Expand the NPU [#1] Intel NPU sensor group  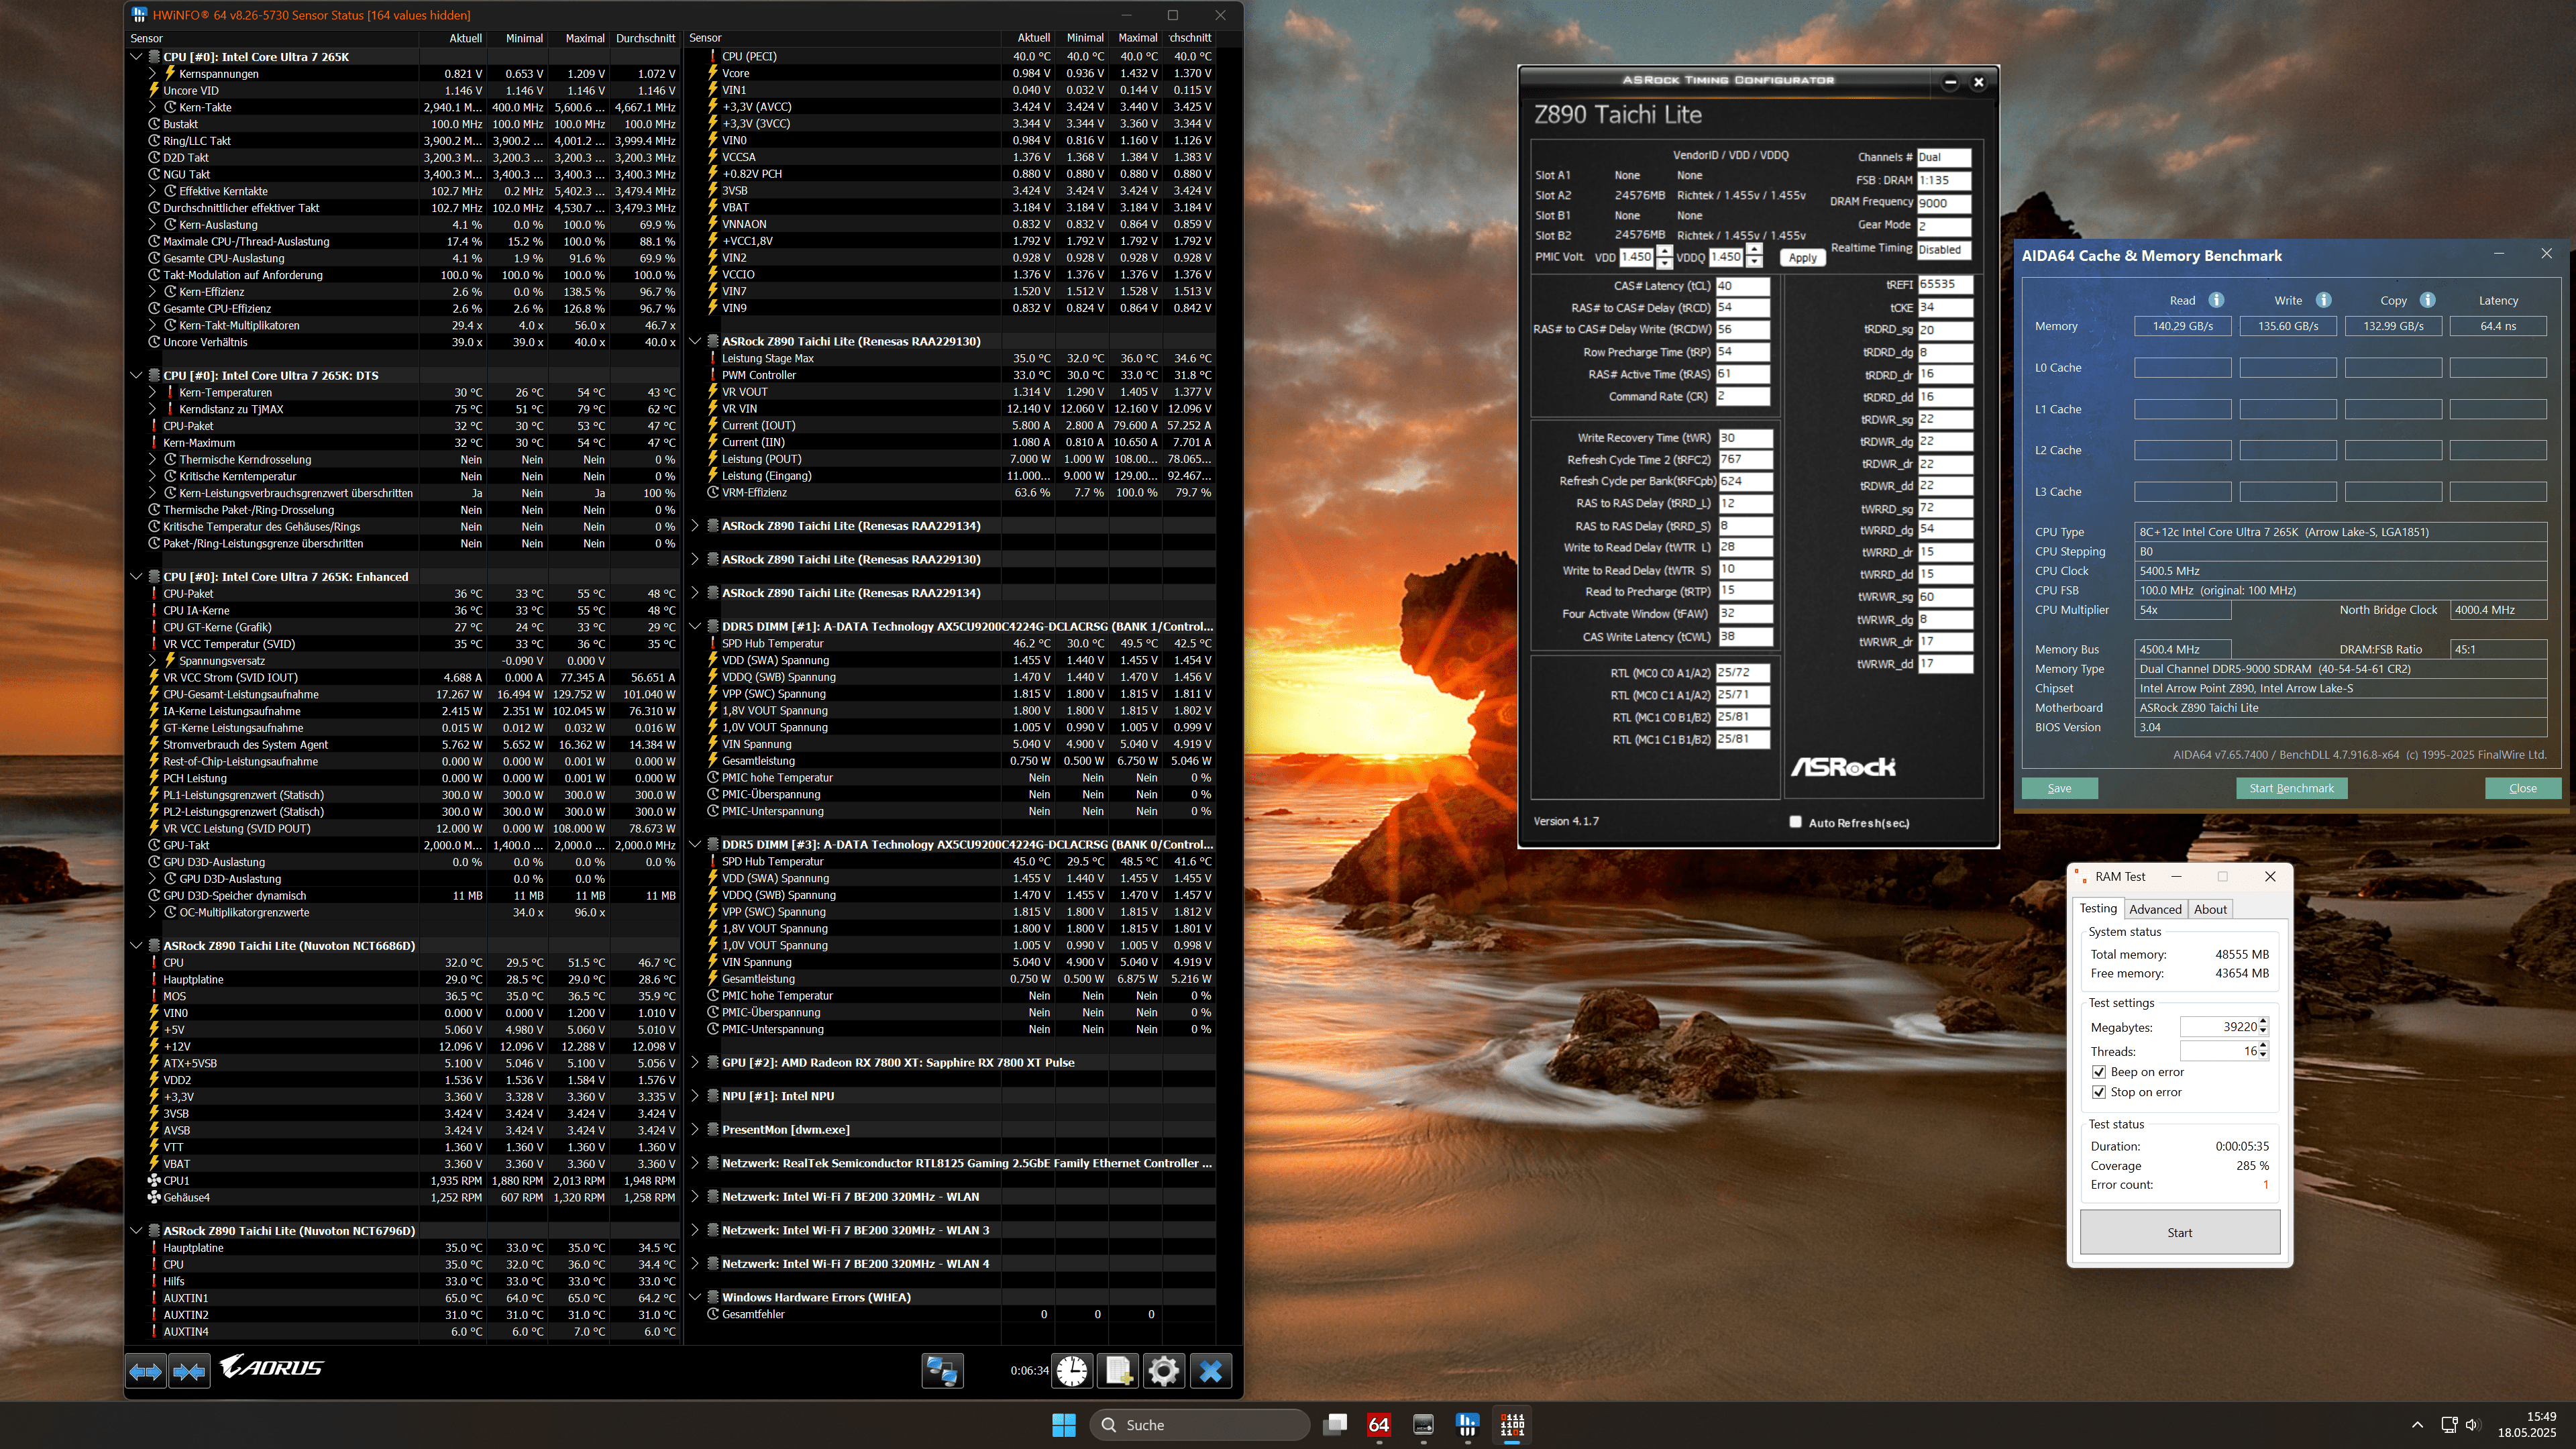[695, 1096]
